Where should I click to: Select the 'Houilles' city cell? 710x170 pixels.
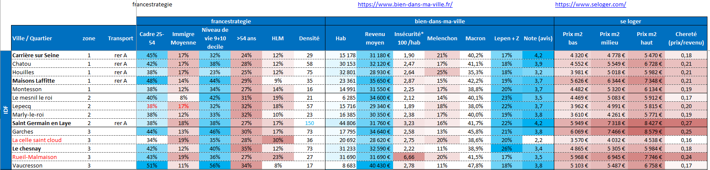click(43, 72)
